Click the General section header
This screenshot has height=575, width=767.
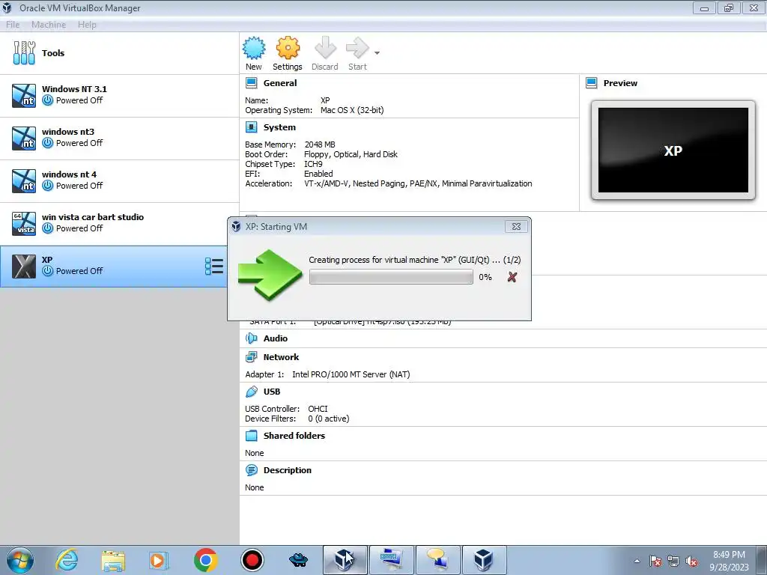click(x=280, y=83)
